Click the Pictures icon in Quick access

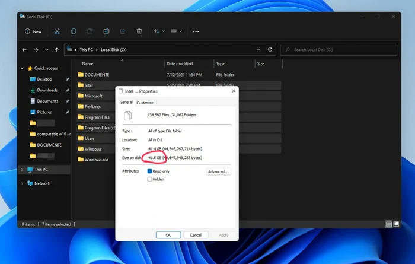pyautogui.click(x=33, y=112)
